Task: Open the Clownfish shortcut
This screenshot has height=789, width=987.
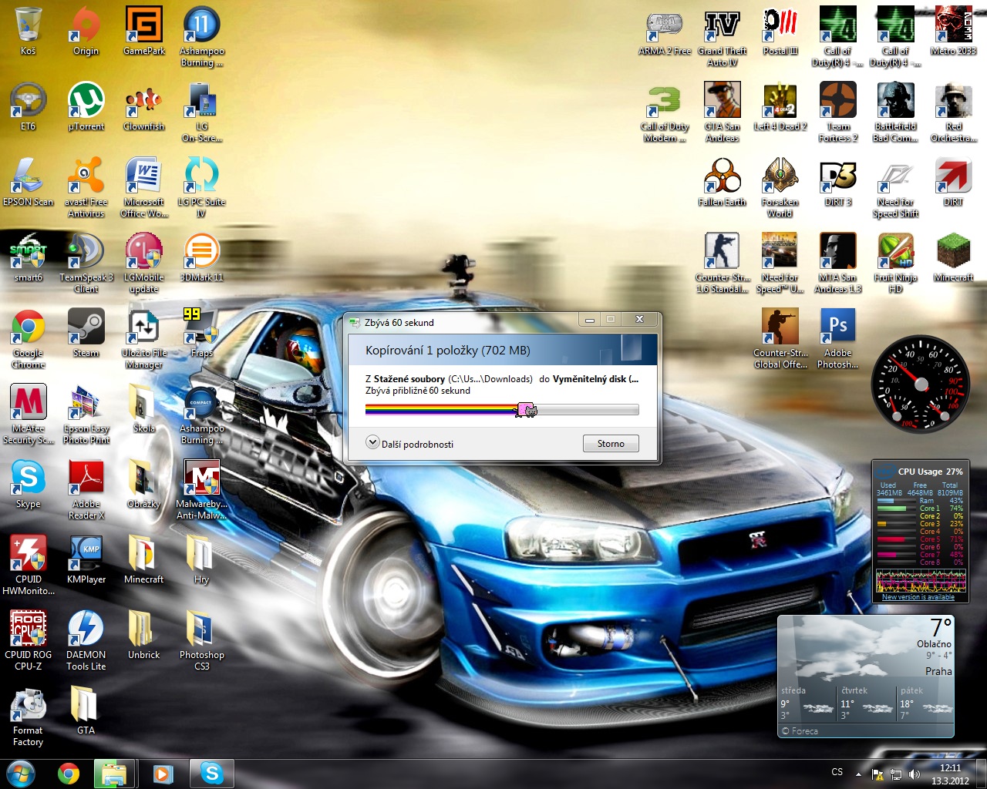Action: [x=144, y=106]
